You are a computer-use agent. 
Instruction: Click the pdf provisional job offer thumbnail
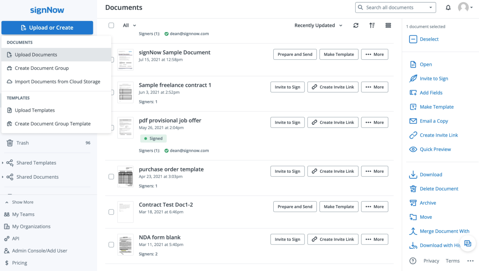tap(125, 127)
